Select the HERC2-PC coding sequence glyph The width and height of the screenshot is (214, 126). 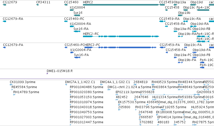coord(120,47)
